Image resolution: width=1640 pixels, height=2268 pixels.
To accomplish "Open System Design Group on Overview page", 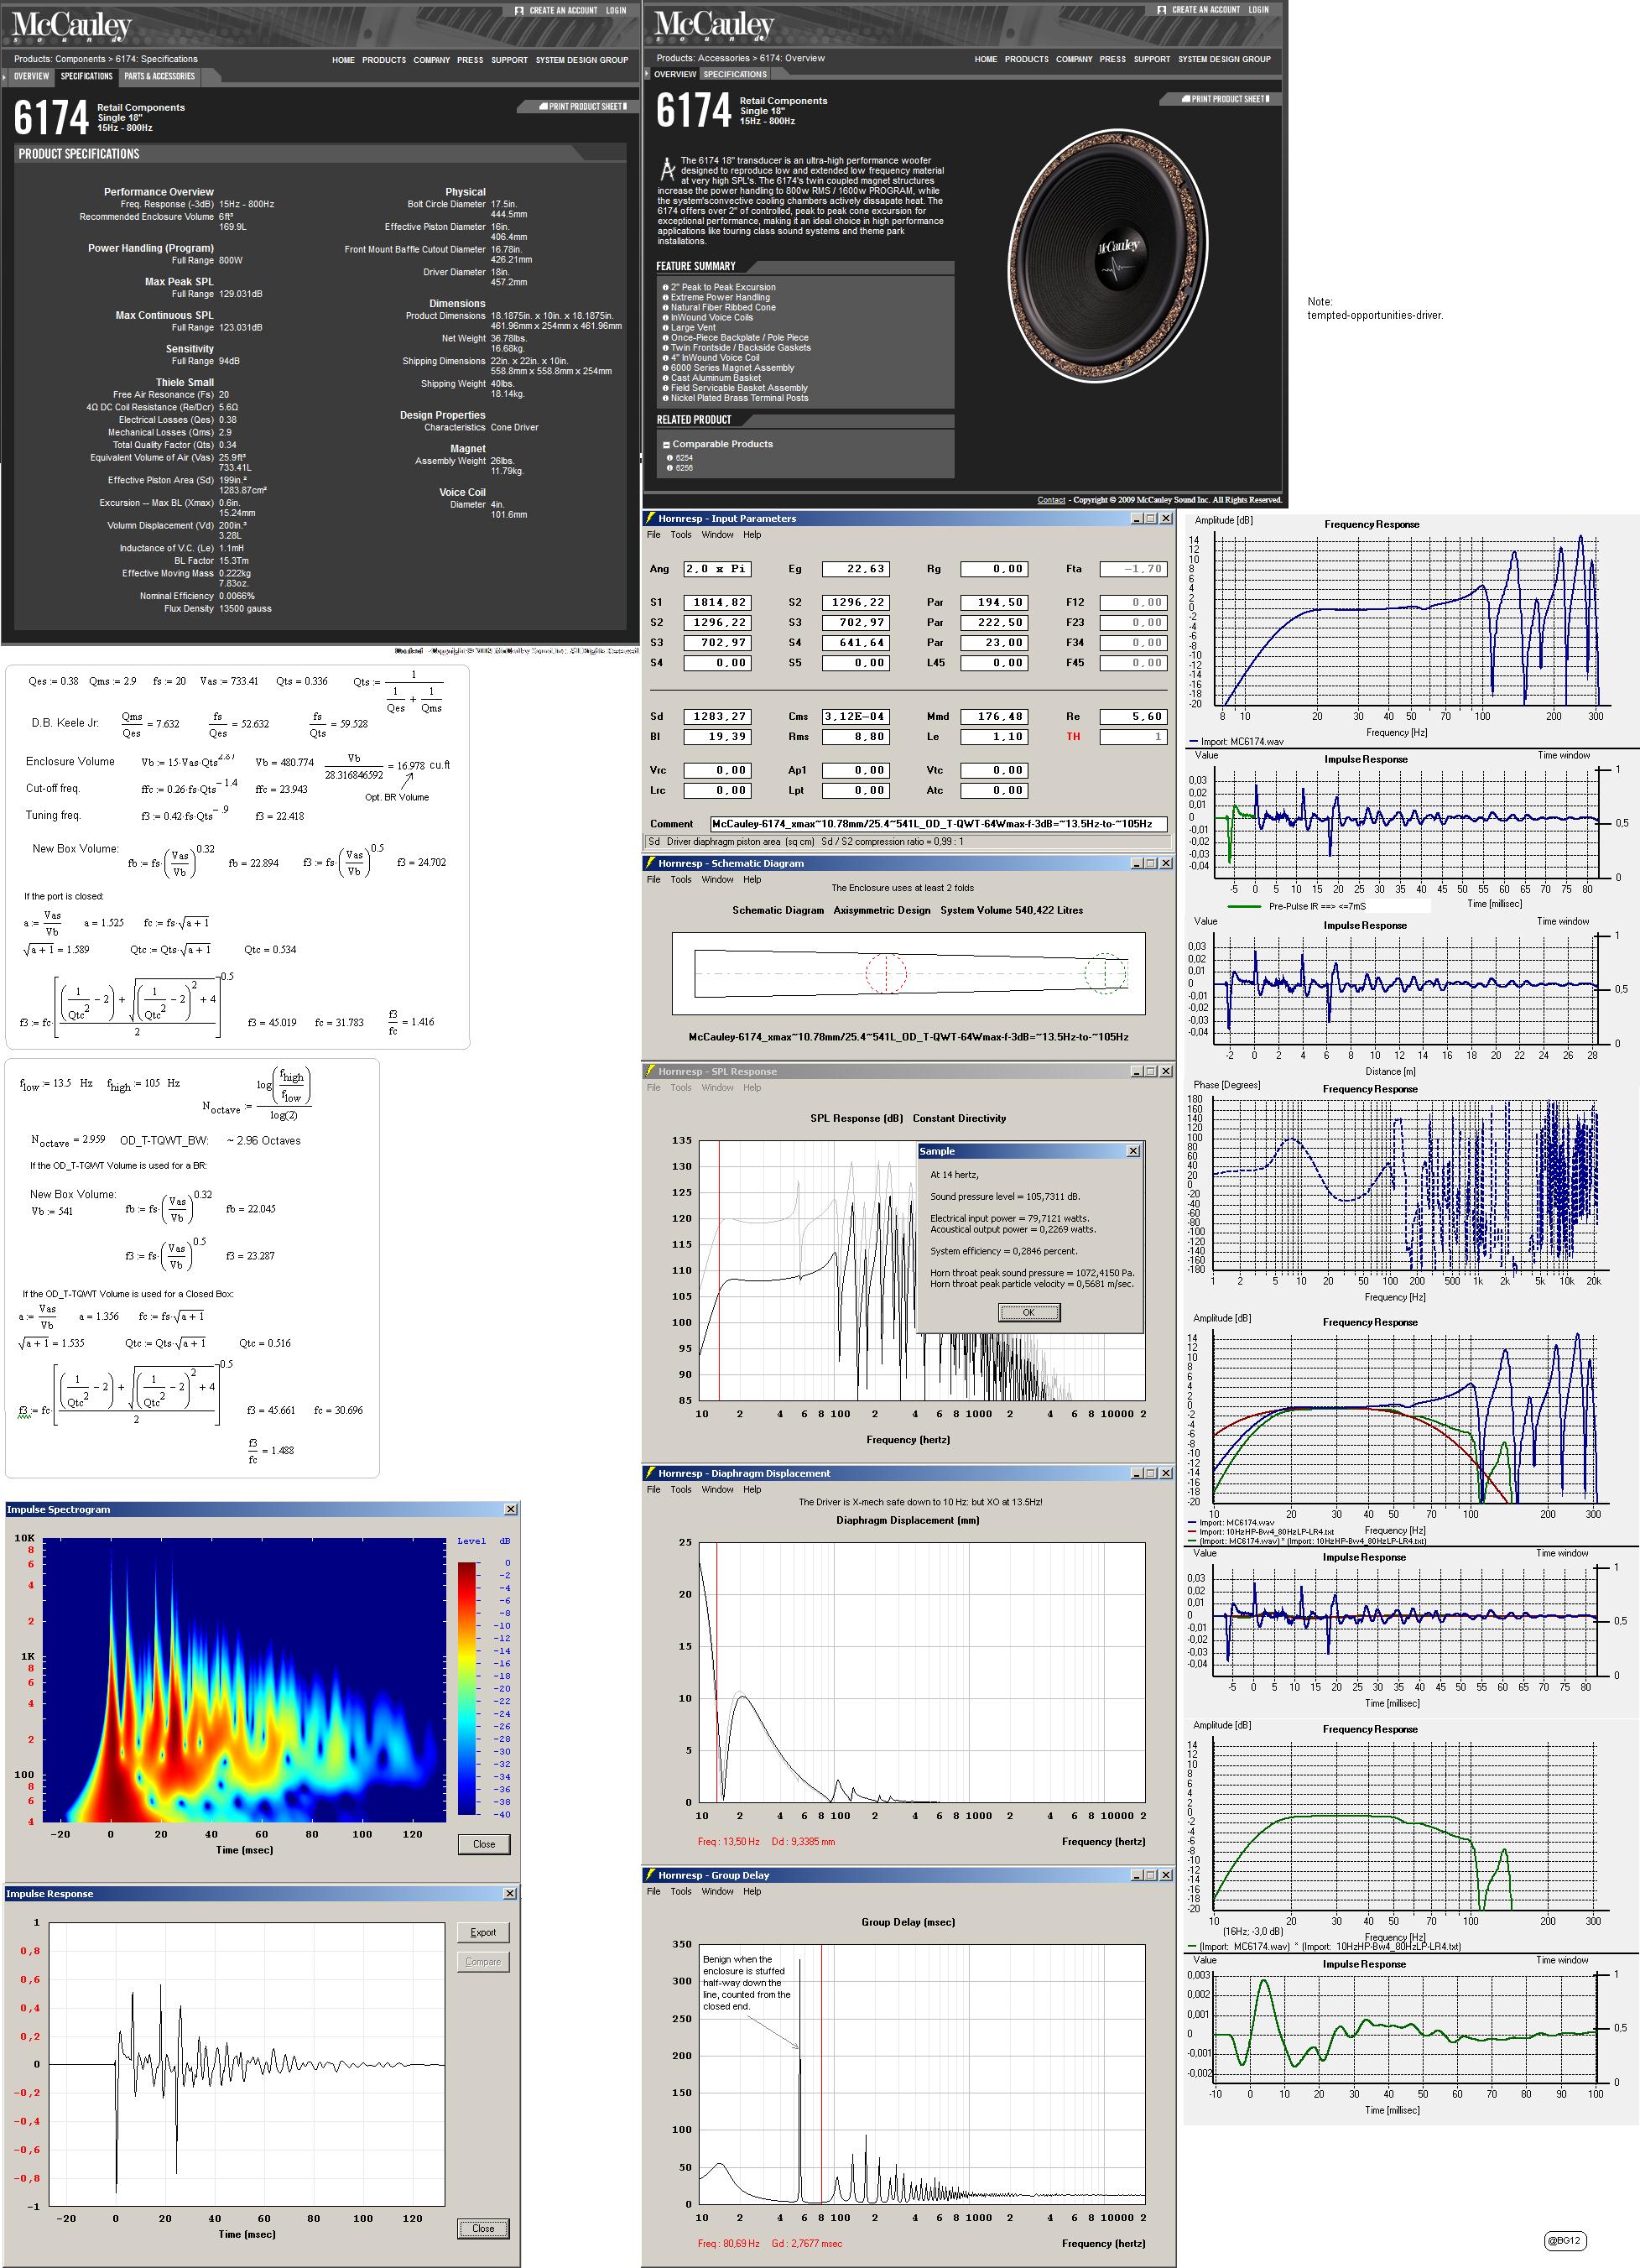I will pyautogui.click(x=1224, y=59).
